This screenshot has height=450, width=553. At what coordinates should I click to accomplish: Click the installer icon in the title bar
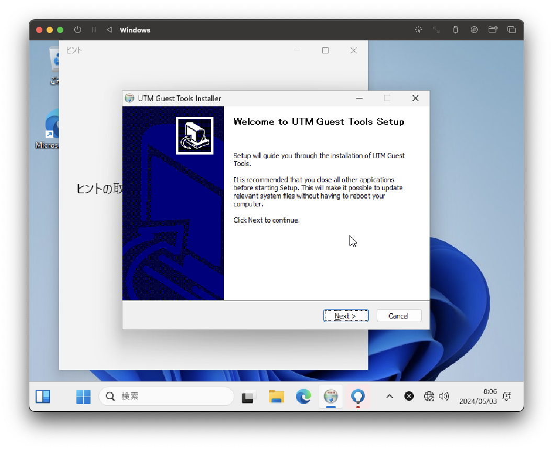click(129, 98)
